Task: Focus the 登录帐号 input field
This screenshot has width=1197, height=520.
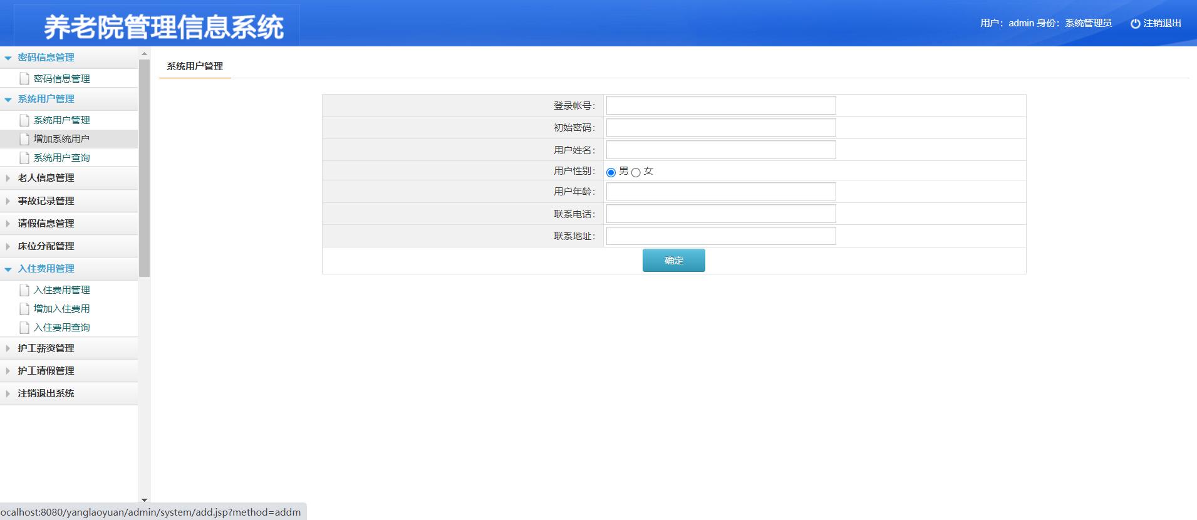Action: [721, 105]
